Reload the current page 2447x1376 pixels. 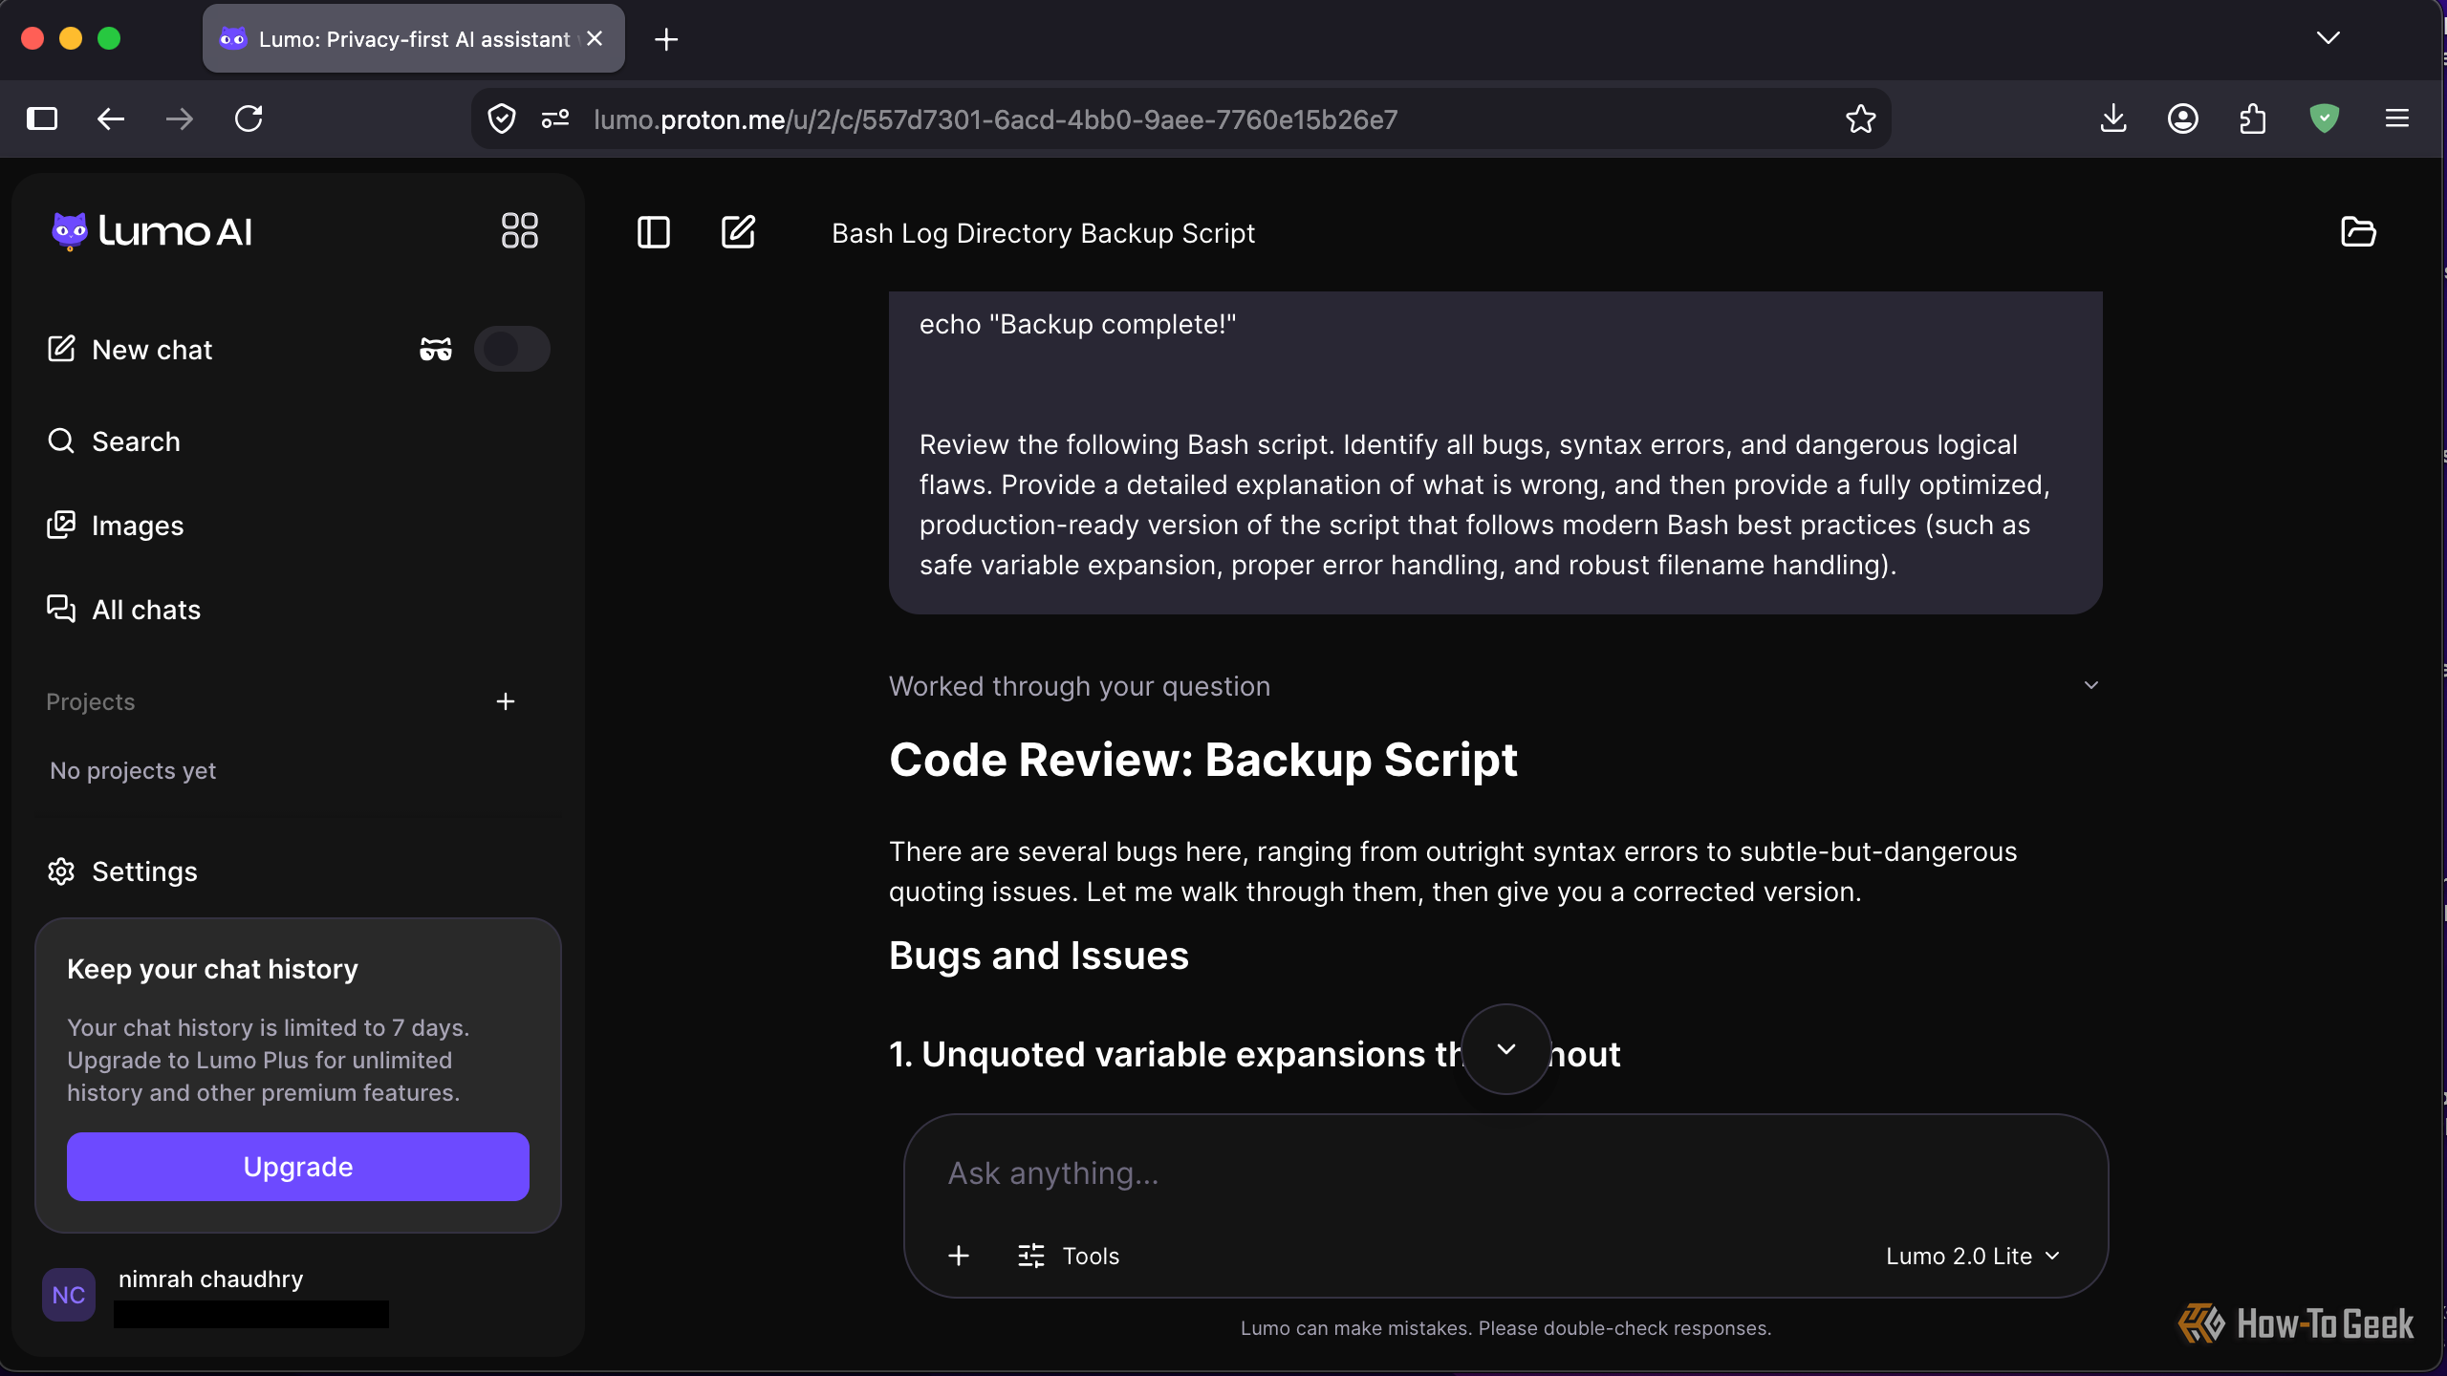(x=249, y=118)
